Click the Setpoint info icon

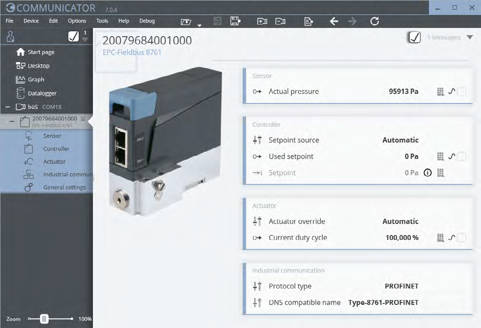428,173
